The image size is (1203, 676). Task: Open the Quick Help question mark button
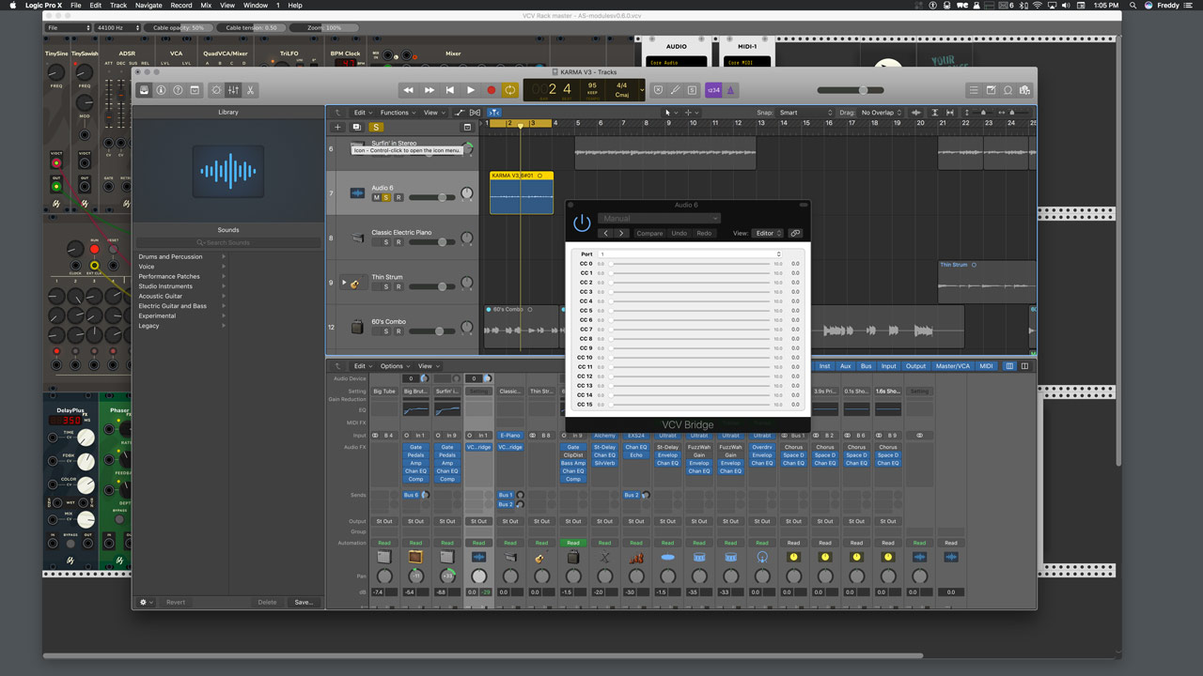(x=178, y=90)
